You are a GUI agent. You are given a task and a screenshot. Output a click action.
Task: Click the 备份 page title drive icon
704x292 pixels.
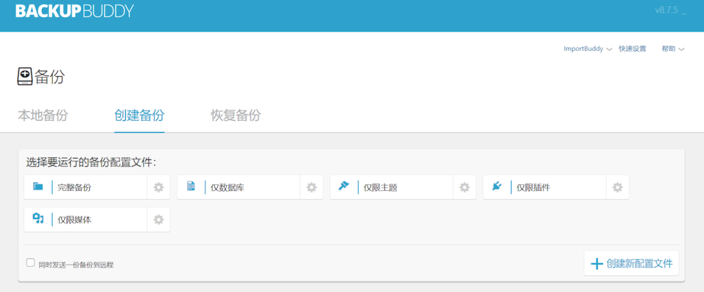click(25, 76)
